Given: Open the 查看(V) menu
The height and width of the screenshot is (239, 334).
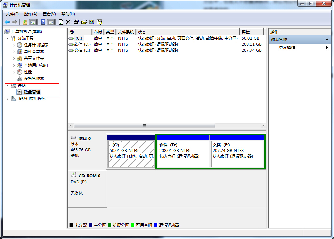Looking at the screenshot, I should (49, 14).
